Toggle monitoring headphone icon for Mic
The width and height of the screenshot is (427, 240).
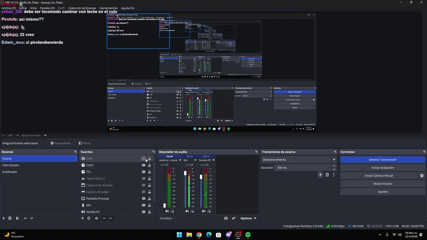coord(192,211)
